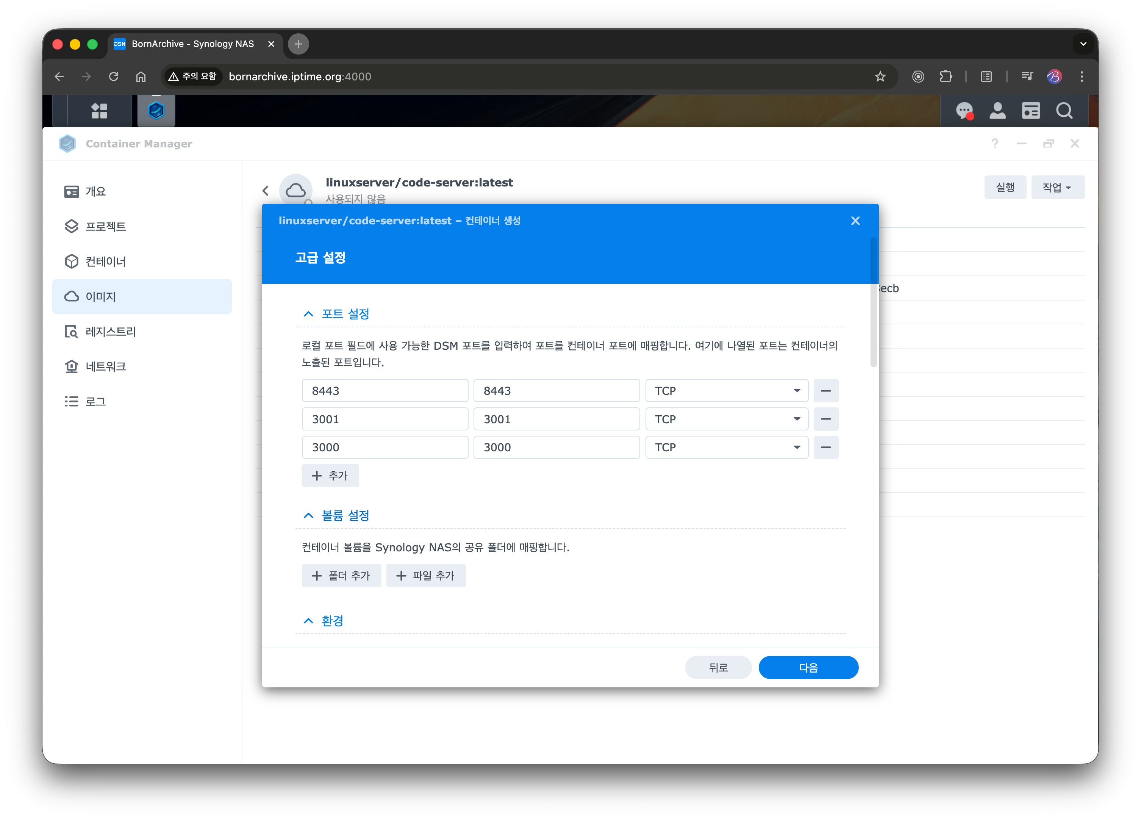Open 레지스트리 in the sidebar
1141x820 pixels.
click(111, 331)
